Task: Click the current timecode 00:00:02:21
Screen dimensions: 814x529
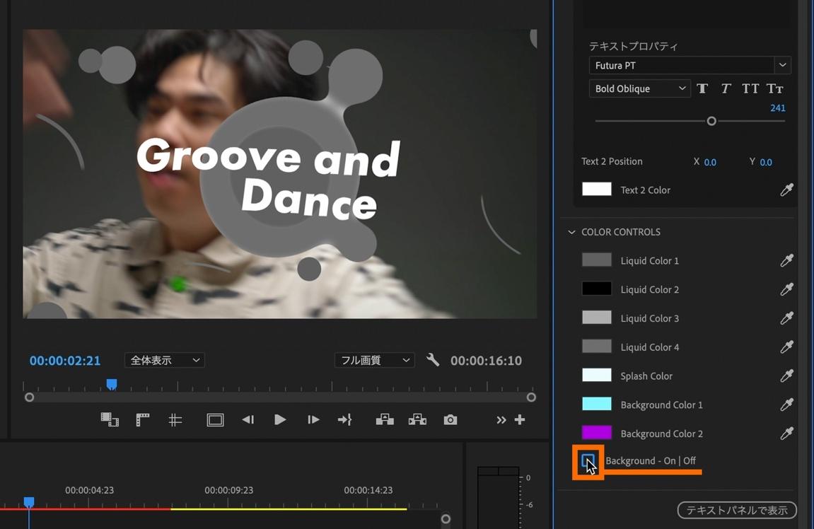Action: click(x=65, y=361)
